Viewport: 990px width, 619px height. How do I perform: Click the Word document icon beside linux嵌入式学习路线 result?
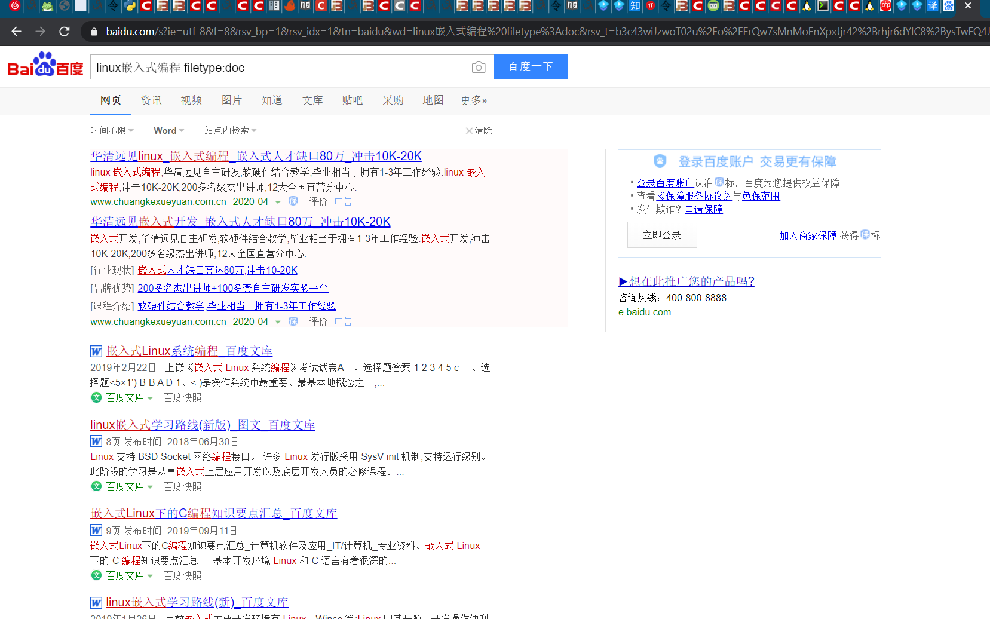(x=96, y=441)
